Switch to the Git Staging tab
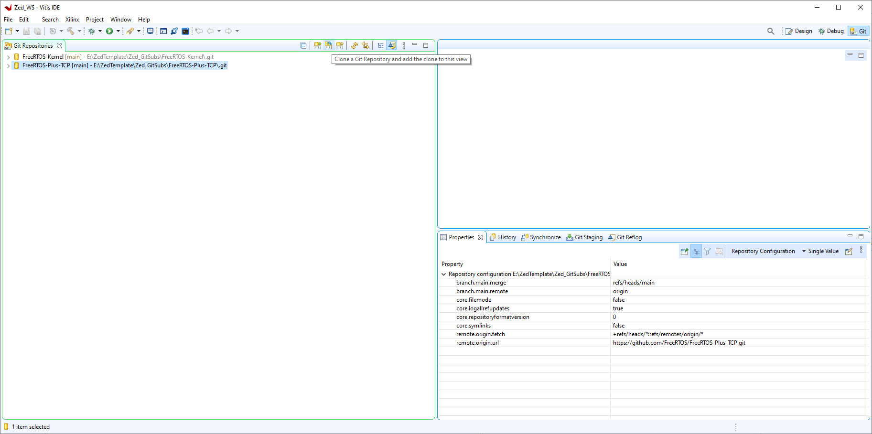872x434 pixels. coord(584,237)
